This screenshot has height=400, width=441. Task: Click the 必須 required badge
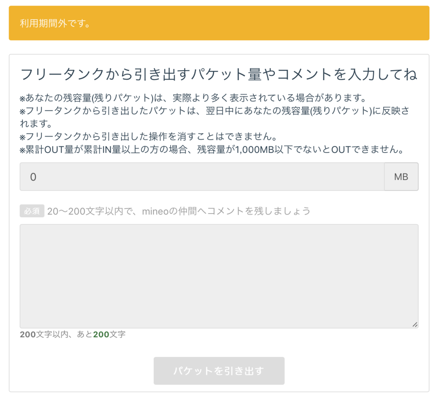tap(32, 211)
